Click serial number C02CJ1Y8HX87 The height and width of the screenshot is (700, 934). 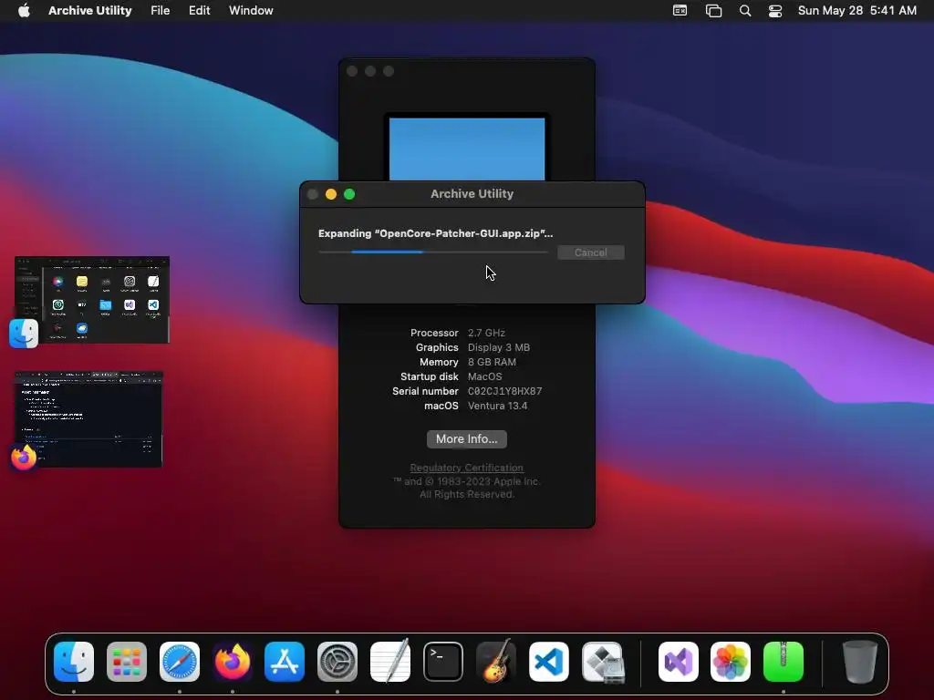coord(504,391)
